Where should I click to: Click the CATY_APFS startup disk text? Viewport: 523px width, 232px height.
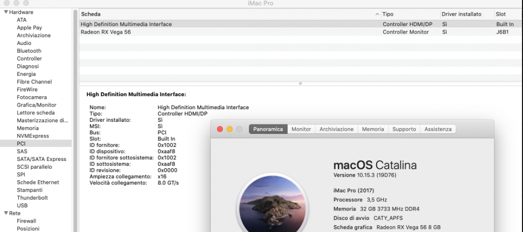(x=388, y=218)
